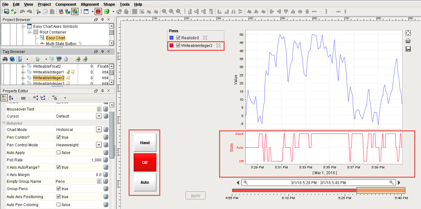The width and height of the screenshot is (421, 209).
Task: Click the chart save (floppy) icon
Action: pos(408,49)
